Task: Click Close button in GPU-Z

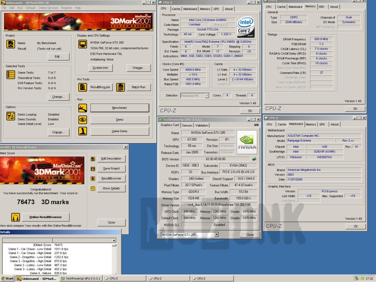Action: coord(250,235)
